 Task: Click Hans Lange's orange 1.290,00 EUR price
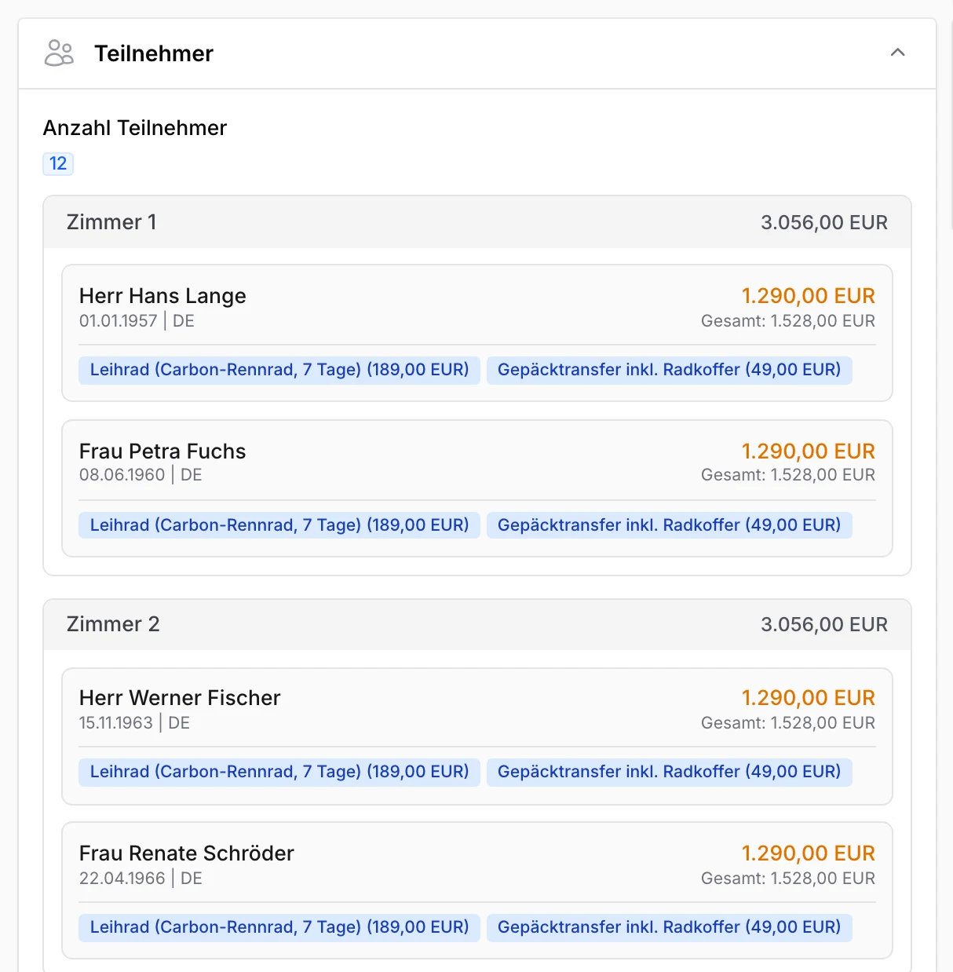809,296
